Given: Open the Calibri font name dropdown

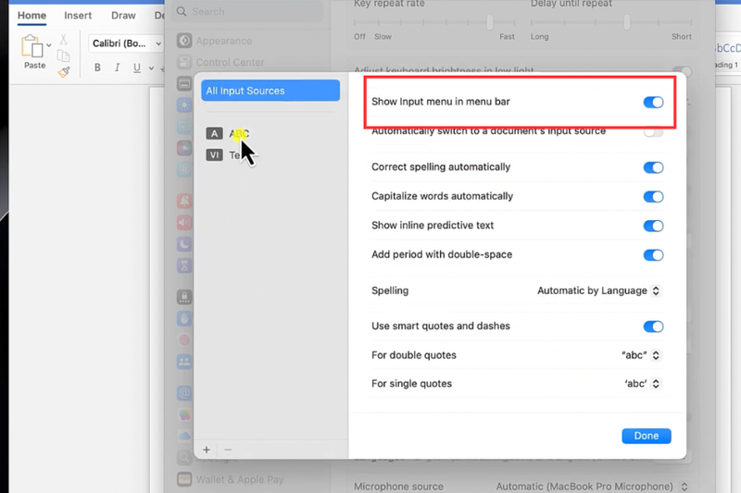Looking at the screenshot, I should point(158,43).
